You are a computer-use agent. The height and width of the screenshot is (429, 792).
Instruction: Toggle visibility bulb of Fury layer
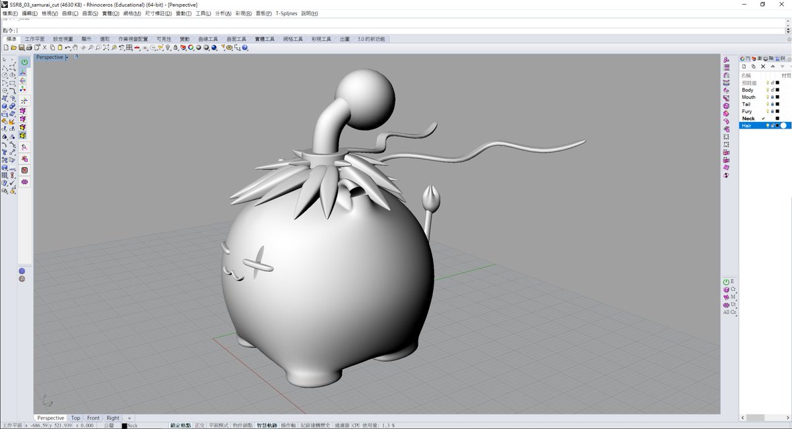768,112
